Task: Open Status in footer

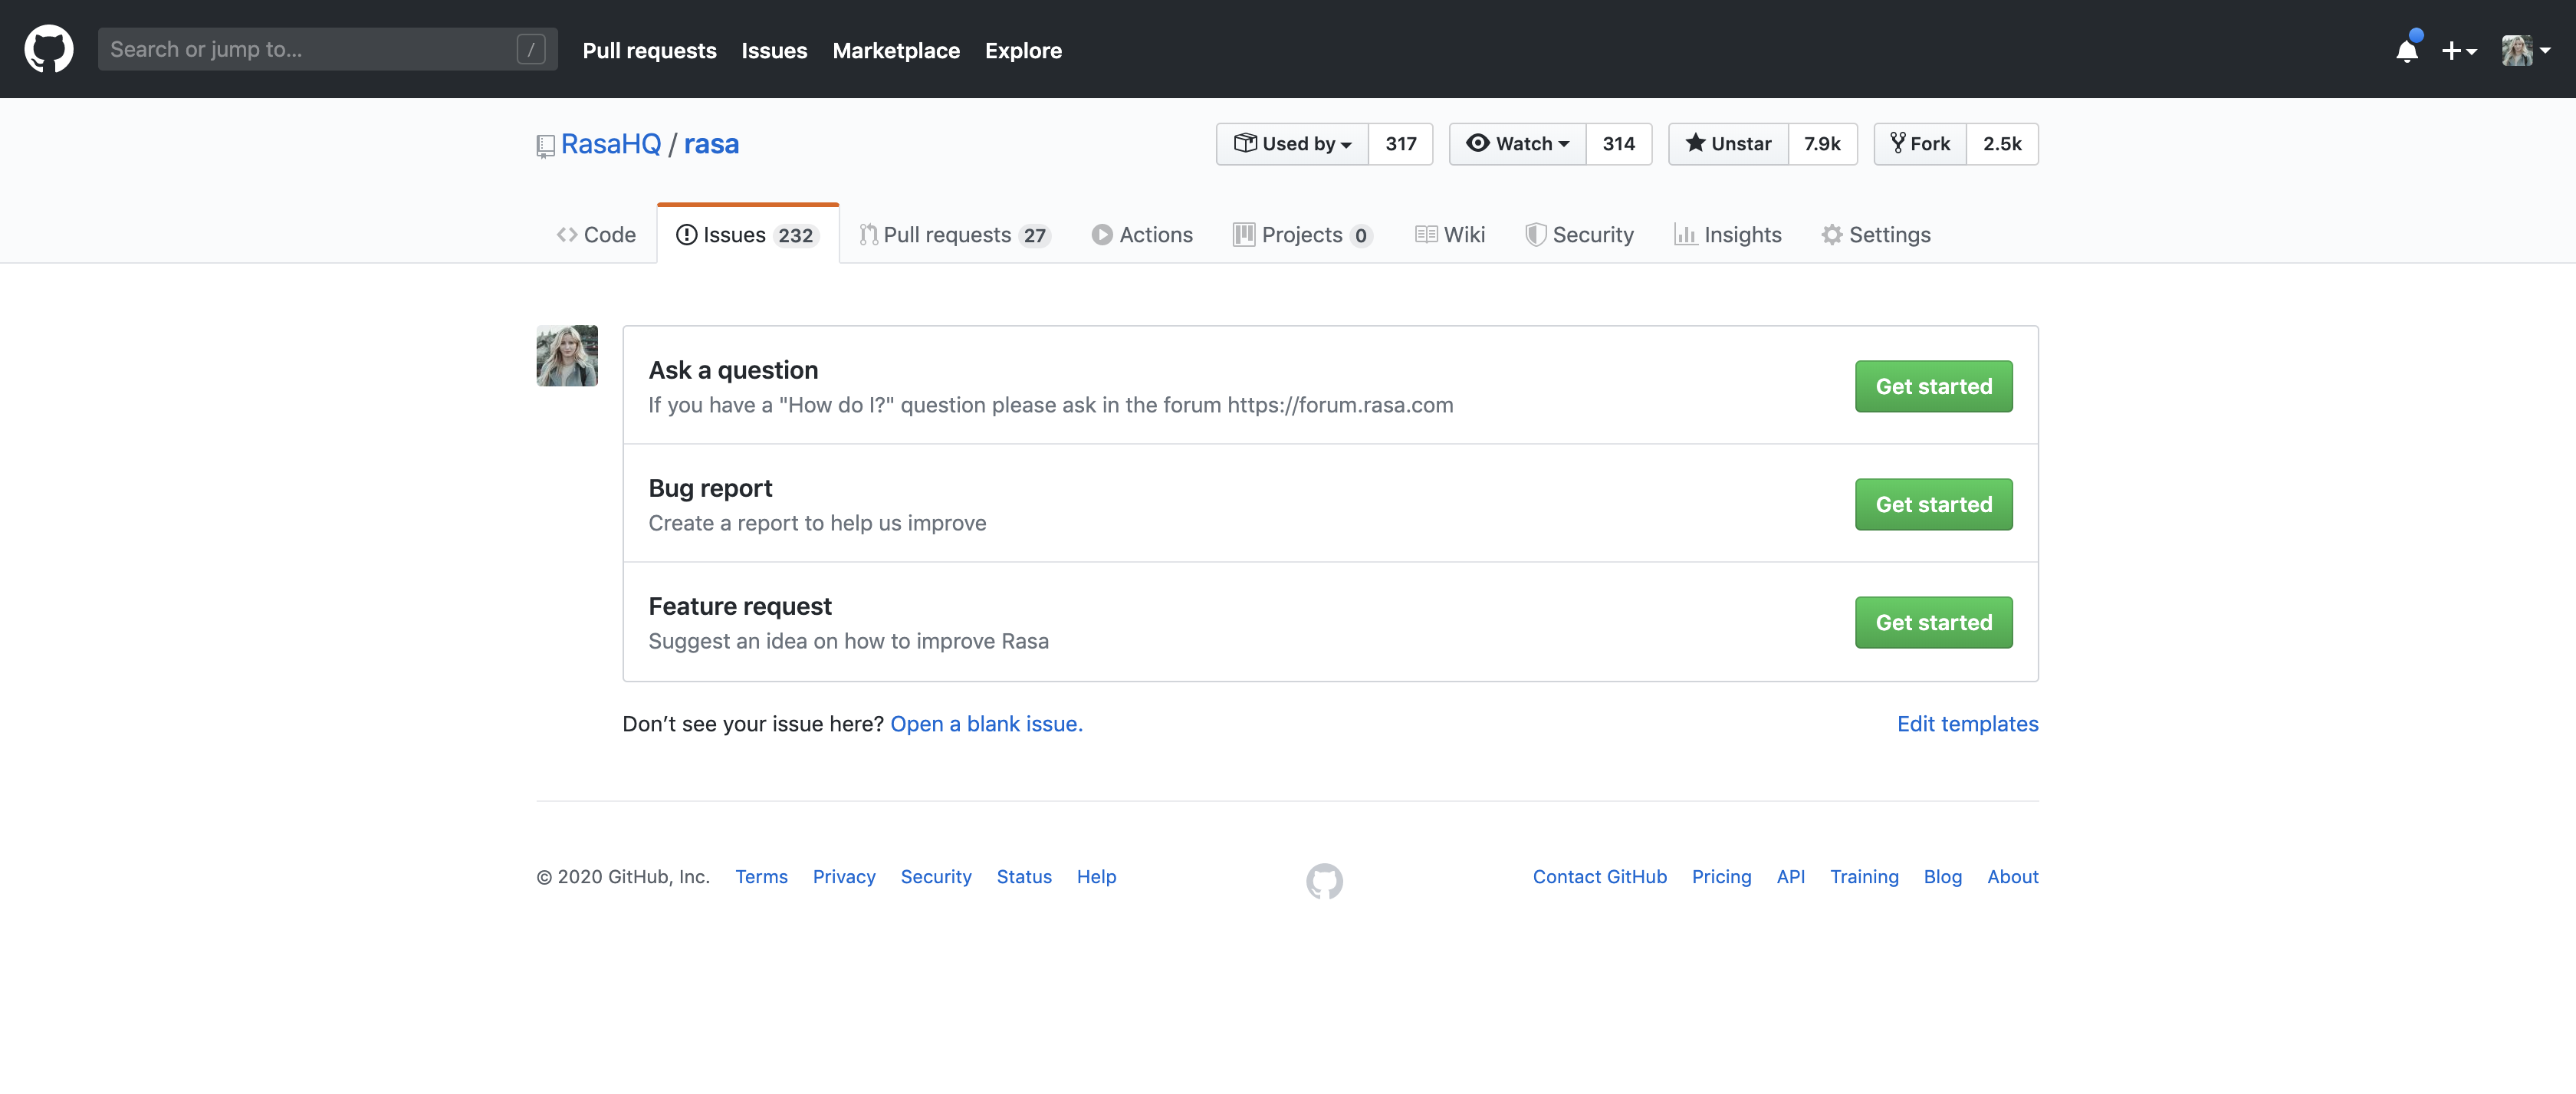Action: [x=1024, y=877]
